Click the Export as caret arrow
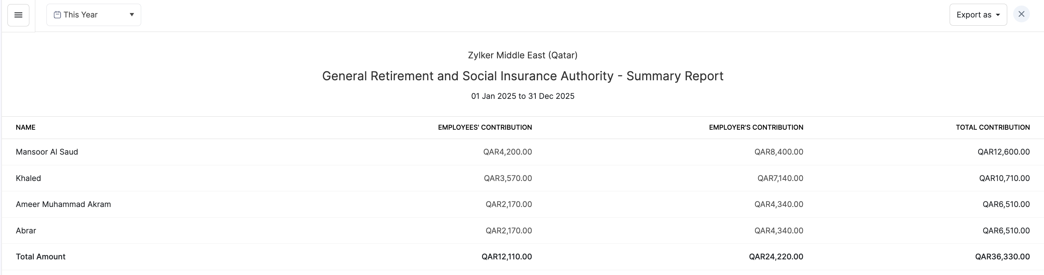Screen dimensions: 1044x275 tap(998, 15)
